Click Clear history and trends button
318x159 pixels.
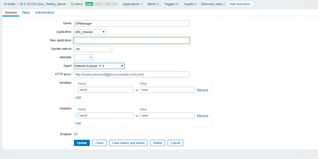[x=128, y=143]
